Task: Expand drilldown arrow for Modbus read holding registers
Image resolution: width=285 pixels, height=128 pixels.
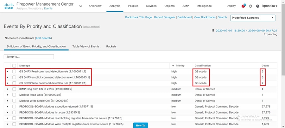Action: 8,118
